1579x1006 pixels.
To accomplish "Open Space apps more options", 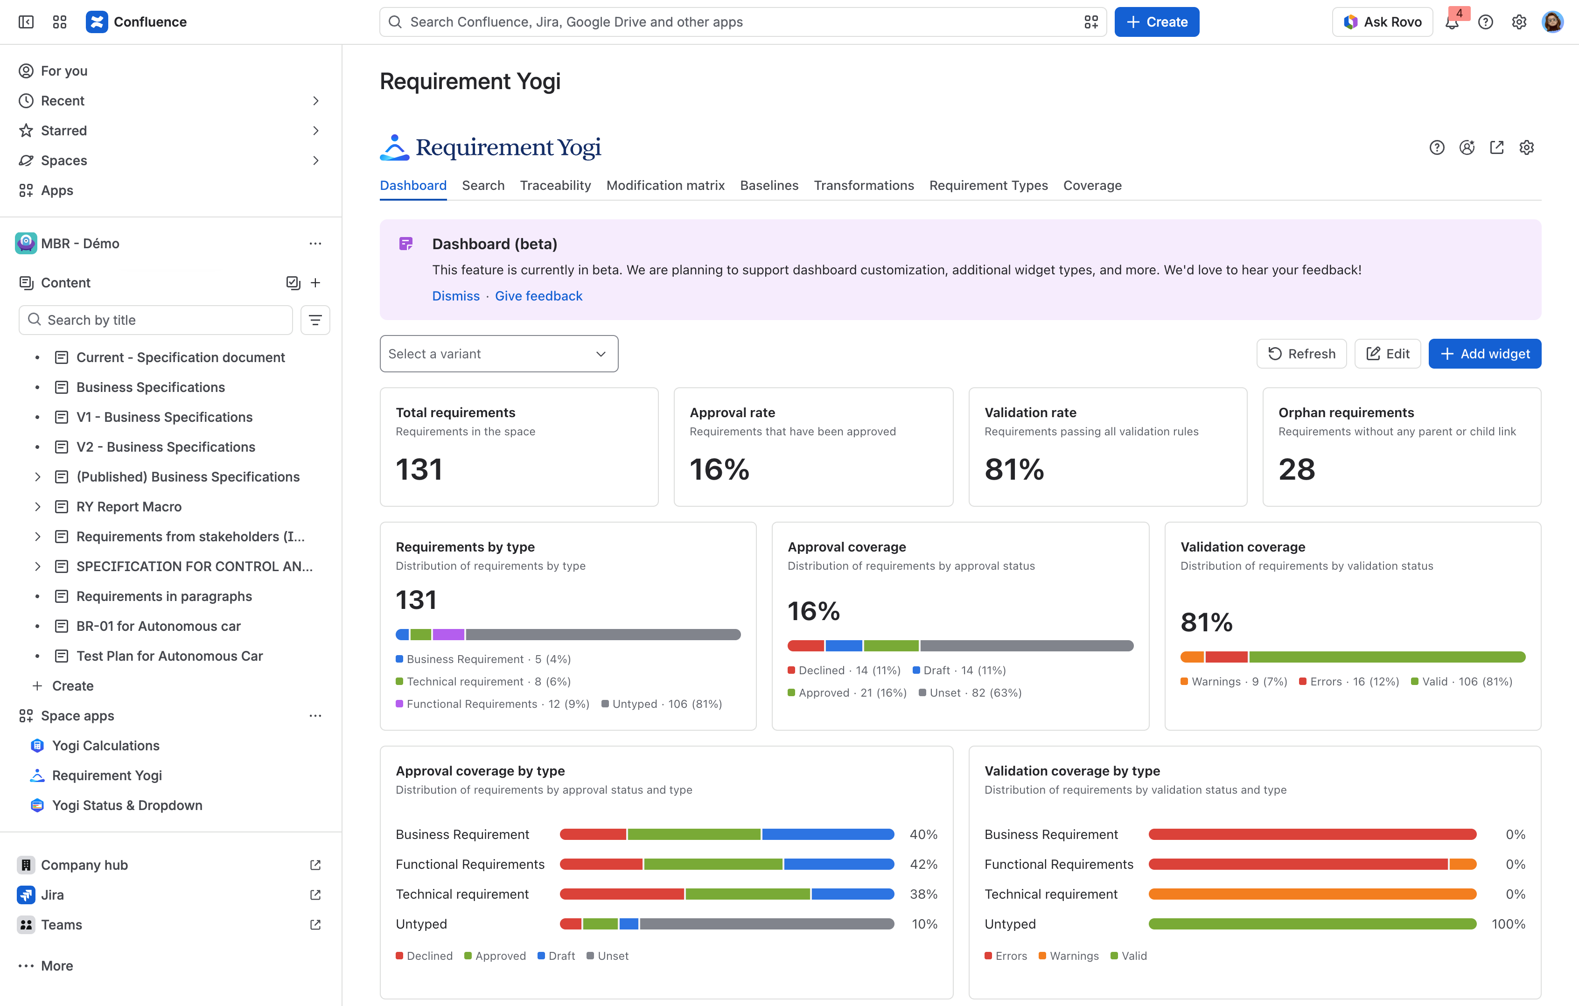I will (x=315, y=715).
